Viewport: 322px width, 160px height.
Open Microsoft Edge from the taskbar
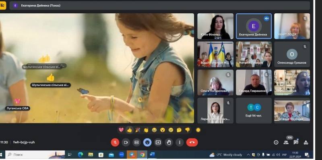click(80, 155)
